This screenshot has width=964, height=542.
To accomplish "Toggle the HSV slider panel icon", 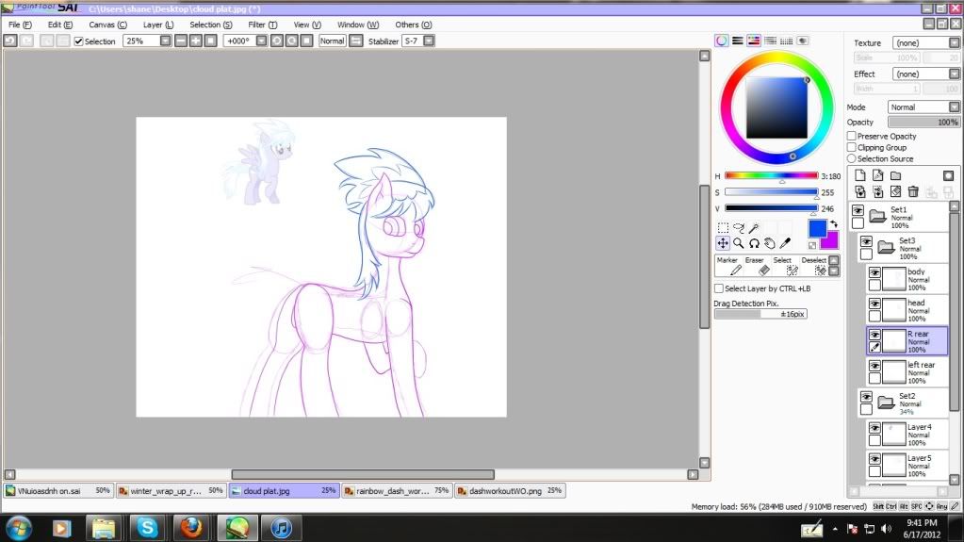I will pyautogui.click(x=753, y=41).
